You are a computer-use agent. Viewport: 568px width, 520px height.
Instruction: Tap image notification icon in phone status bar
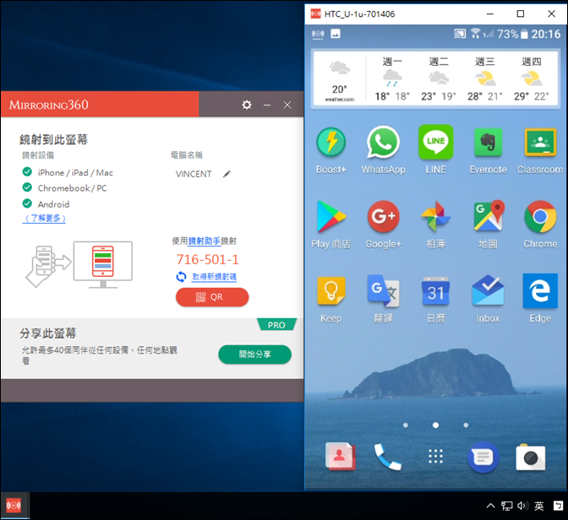(x=336, y=34)
